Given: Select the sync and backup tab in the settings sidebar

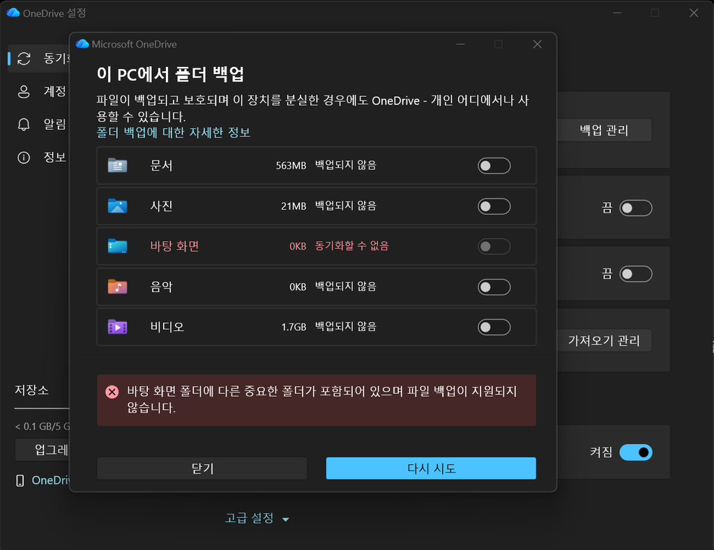Looking at the screenshot, I should [40, 59].
